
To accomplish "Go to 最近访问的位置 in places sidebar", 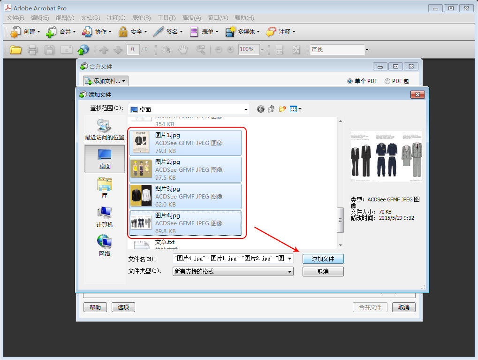I will [105, 130].
